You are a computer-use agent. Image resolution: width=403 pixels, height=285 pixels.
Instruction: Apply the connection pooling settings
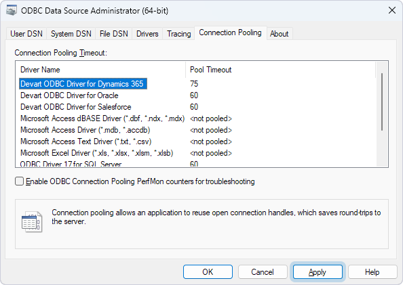point(318,271)
